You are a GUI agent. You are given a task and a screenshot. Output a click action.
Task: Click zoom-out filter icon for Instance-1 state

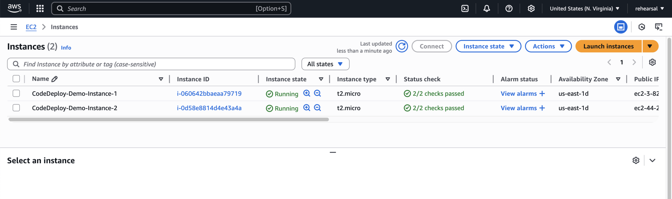(317, 93)
